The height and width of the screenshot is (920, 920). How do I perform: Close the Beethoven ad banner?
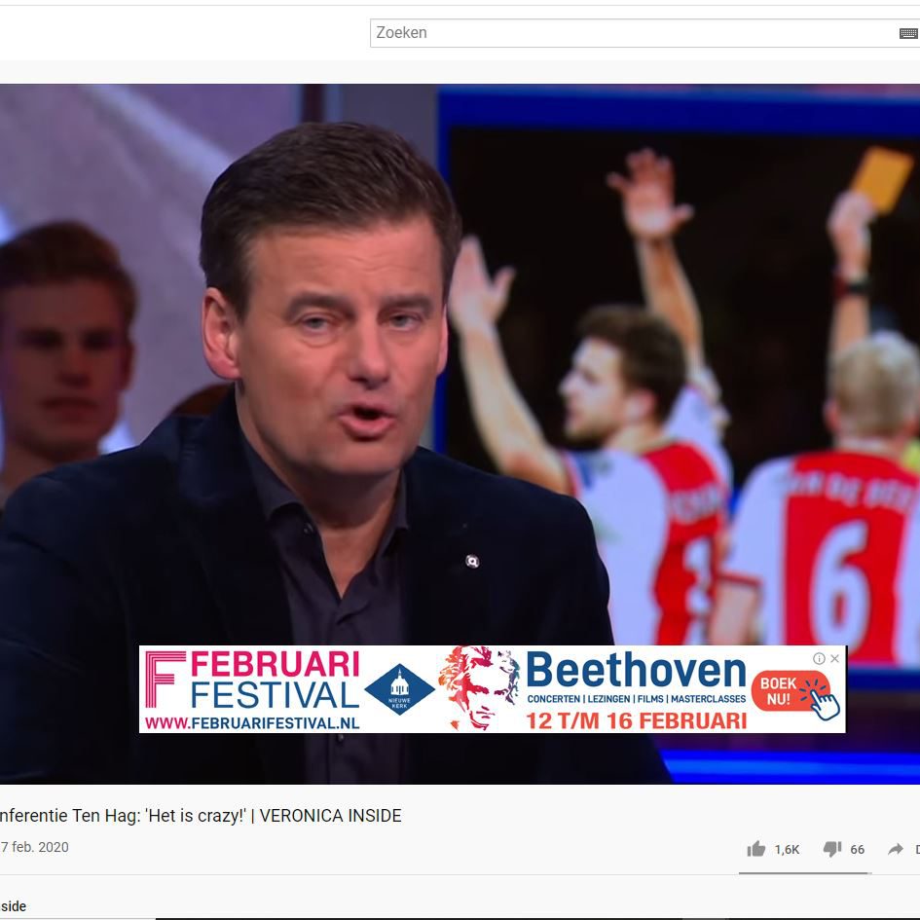(834, 659)
